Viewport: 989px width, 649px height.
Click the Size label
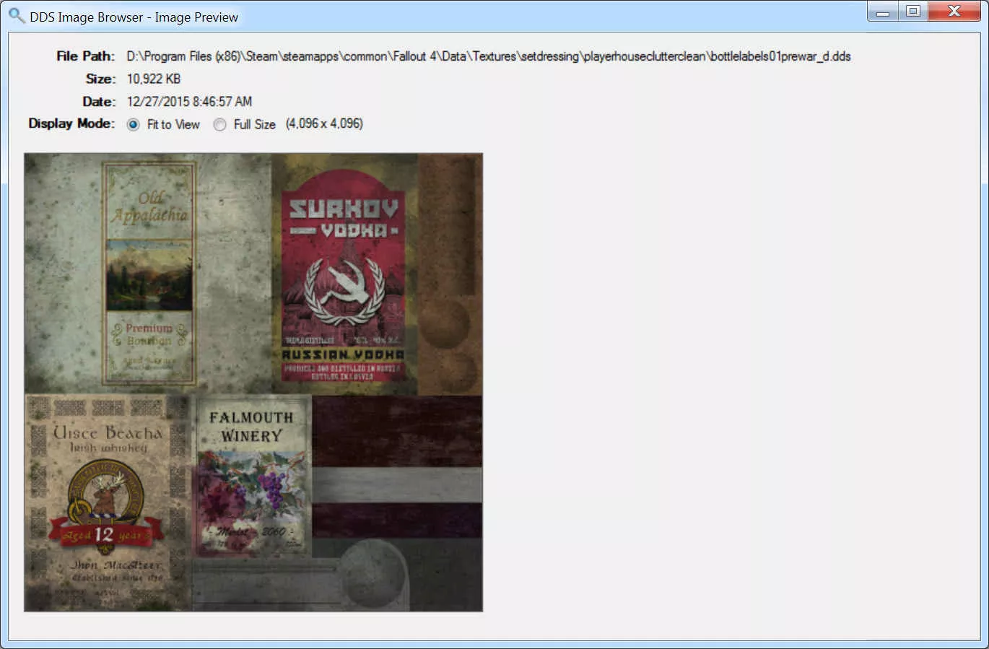pyautogui.click(x=100, y=79)
